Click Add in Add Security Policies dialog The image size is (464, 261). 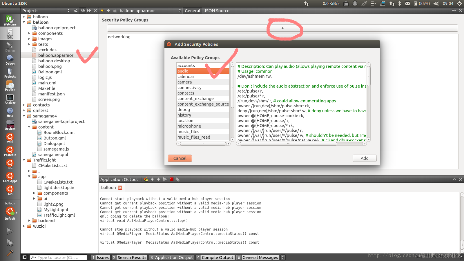click(x=365, y=158)
